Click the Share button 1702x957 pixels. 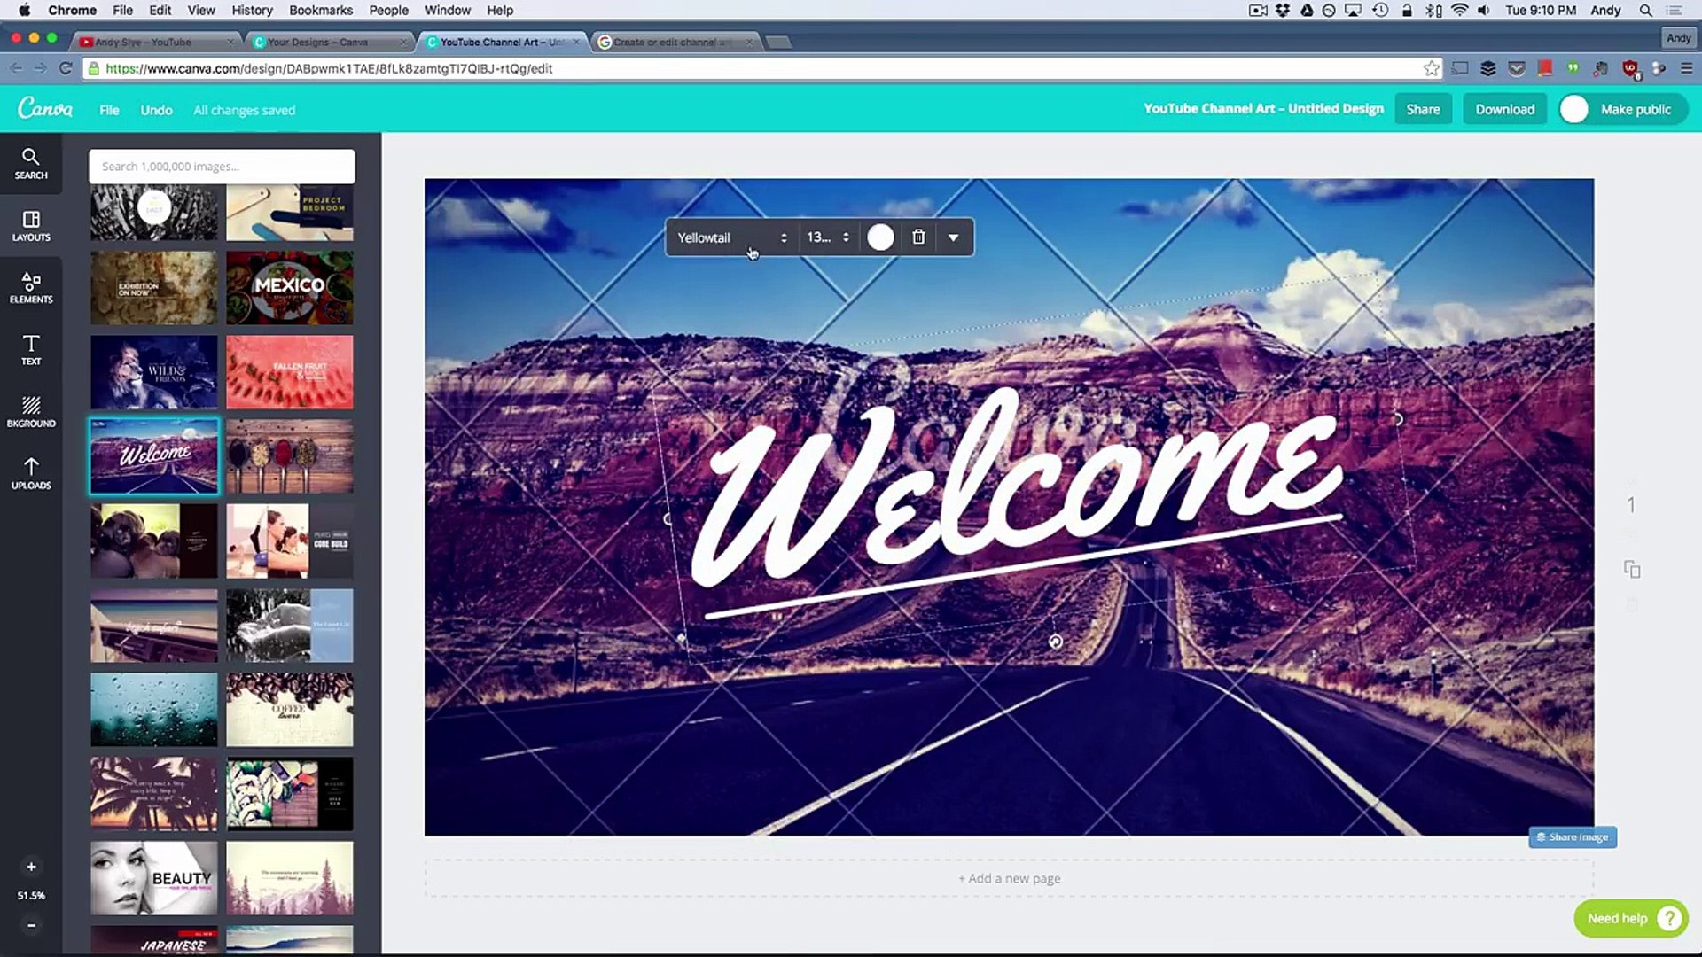coord(1423,109)
